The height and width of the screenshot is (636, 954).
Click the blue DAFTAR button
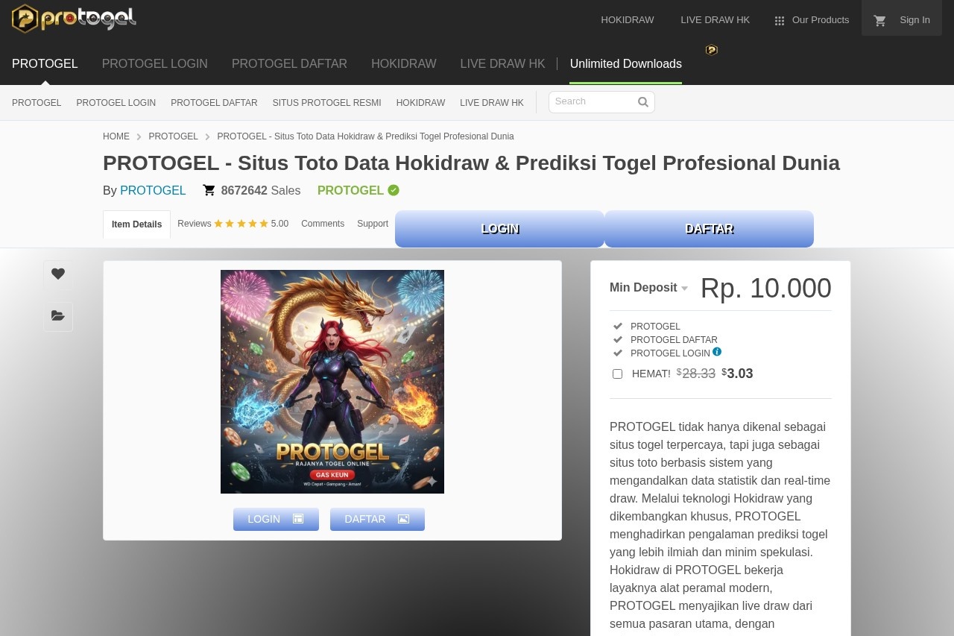(x=708, y=229)
